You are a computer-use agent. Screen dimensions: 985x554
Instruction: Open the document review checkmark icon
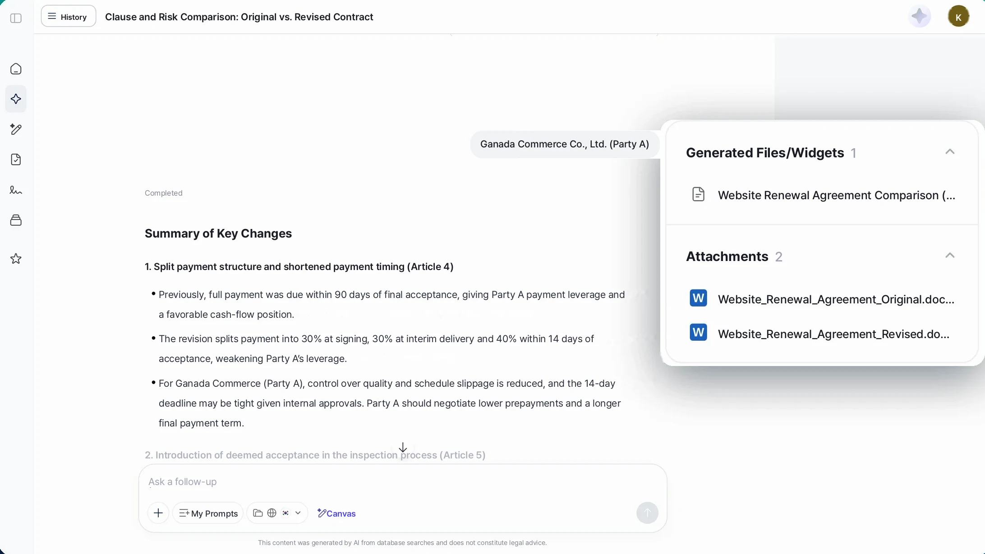pos(16,160)
